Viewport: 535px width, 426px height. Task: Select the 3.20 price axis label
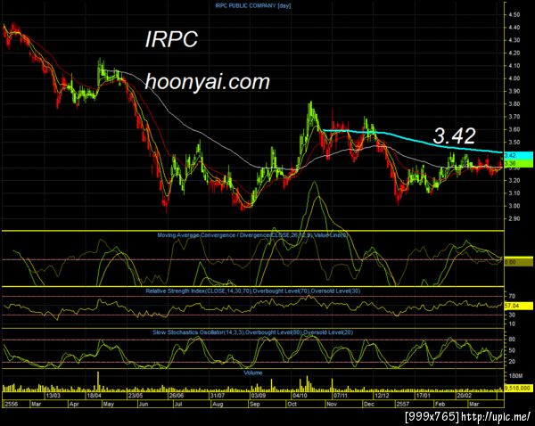point(514,180)
